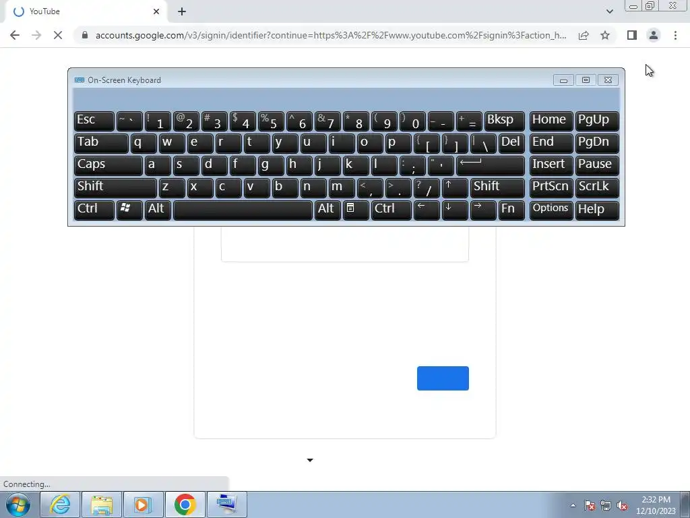Open tab search dropdown arrow
The width and height of the screenshot is (690, 518).
(x=609, y=11)
